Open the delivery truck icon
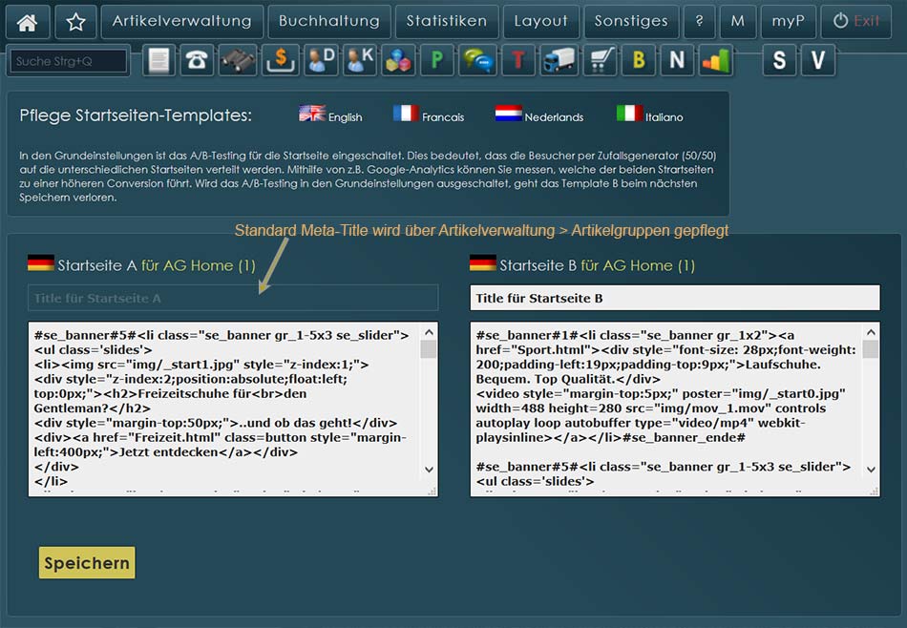Viewport: 907px width, 628px height. (x=559, y=60)
